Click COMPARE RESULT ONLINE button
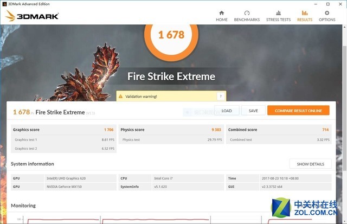This screenshot has height=224, width=347. pos(298,111)
